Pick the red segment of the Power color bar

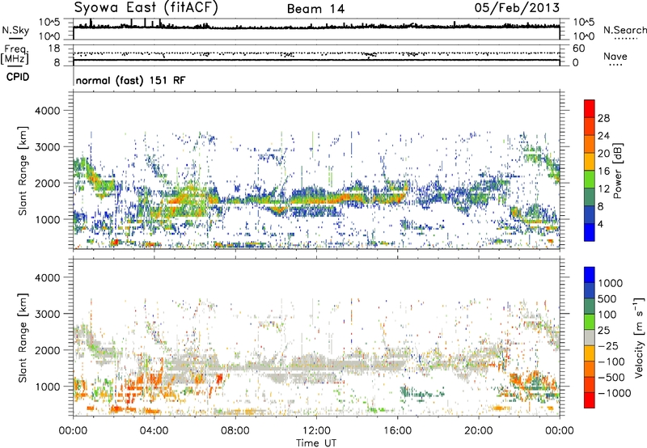point(590,108)
